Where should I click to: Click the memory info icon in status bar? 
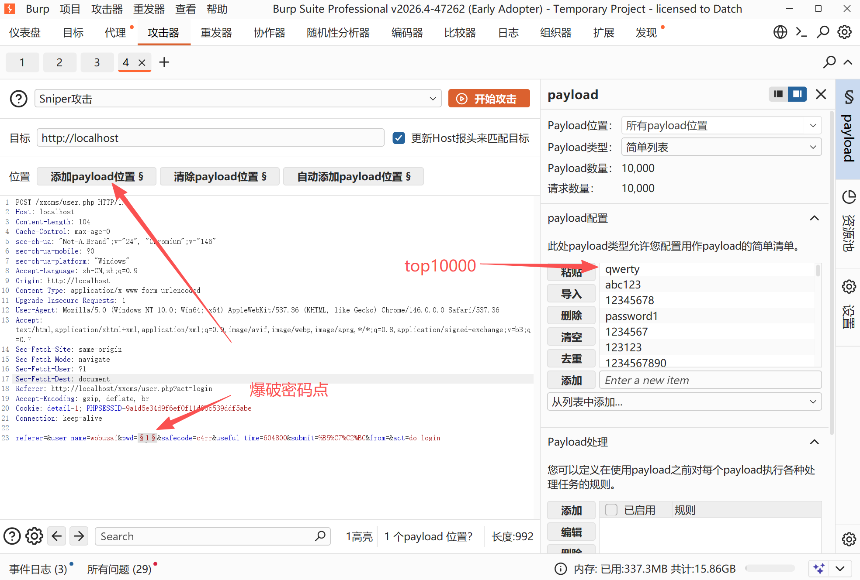pyautogui.click(x=561, y=569)
